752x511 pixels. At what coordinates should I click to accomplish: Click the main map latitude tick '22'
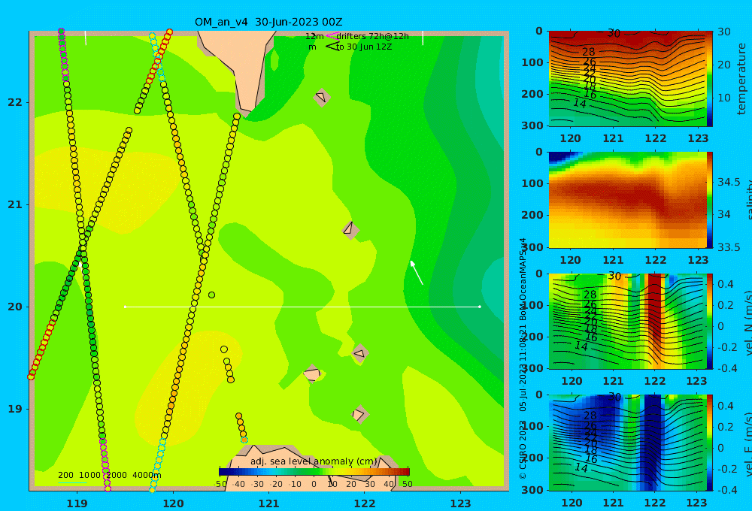click(x=14, y=102)
